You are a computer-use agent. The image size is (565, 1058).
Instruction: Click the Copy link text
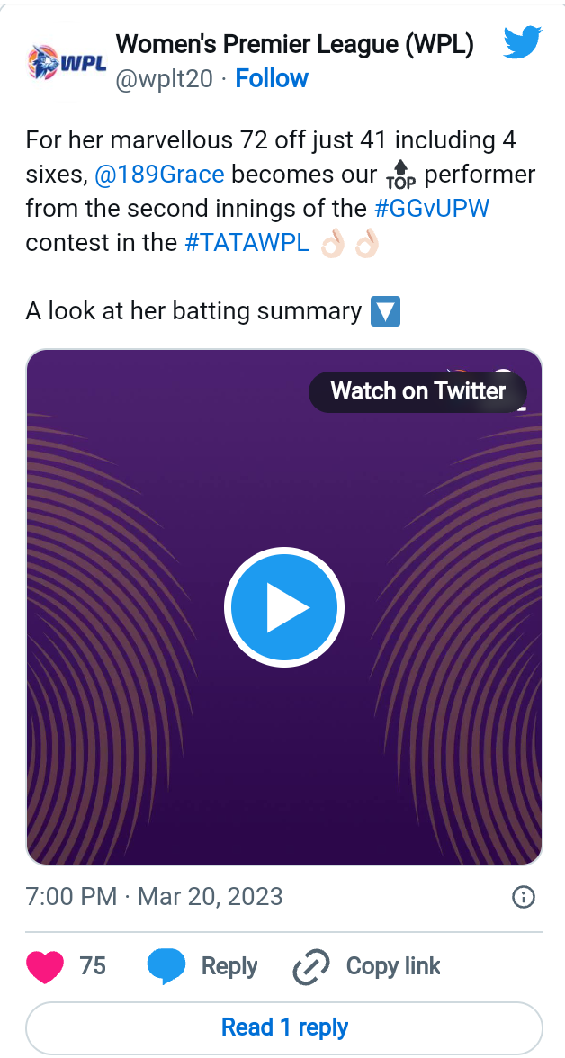[x=393, y=967]
